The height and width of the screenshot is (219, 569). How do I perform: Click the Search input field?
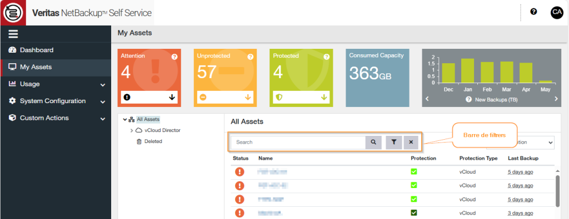pyautogui.click(x=298, y=142)
